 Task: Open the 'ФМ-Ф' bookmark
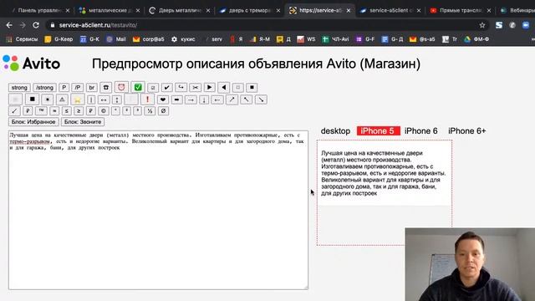(x=476, y=39)
